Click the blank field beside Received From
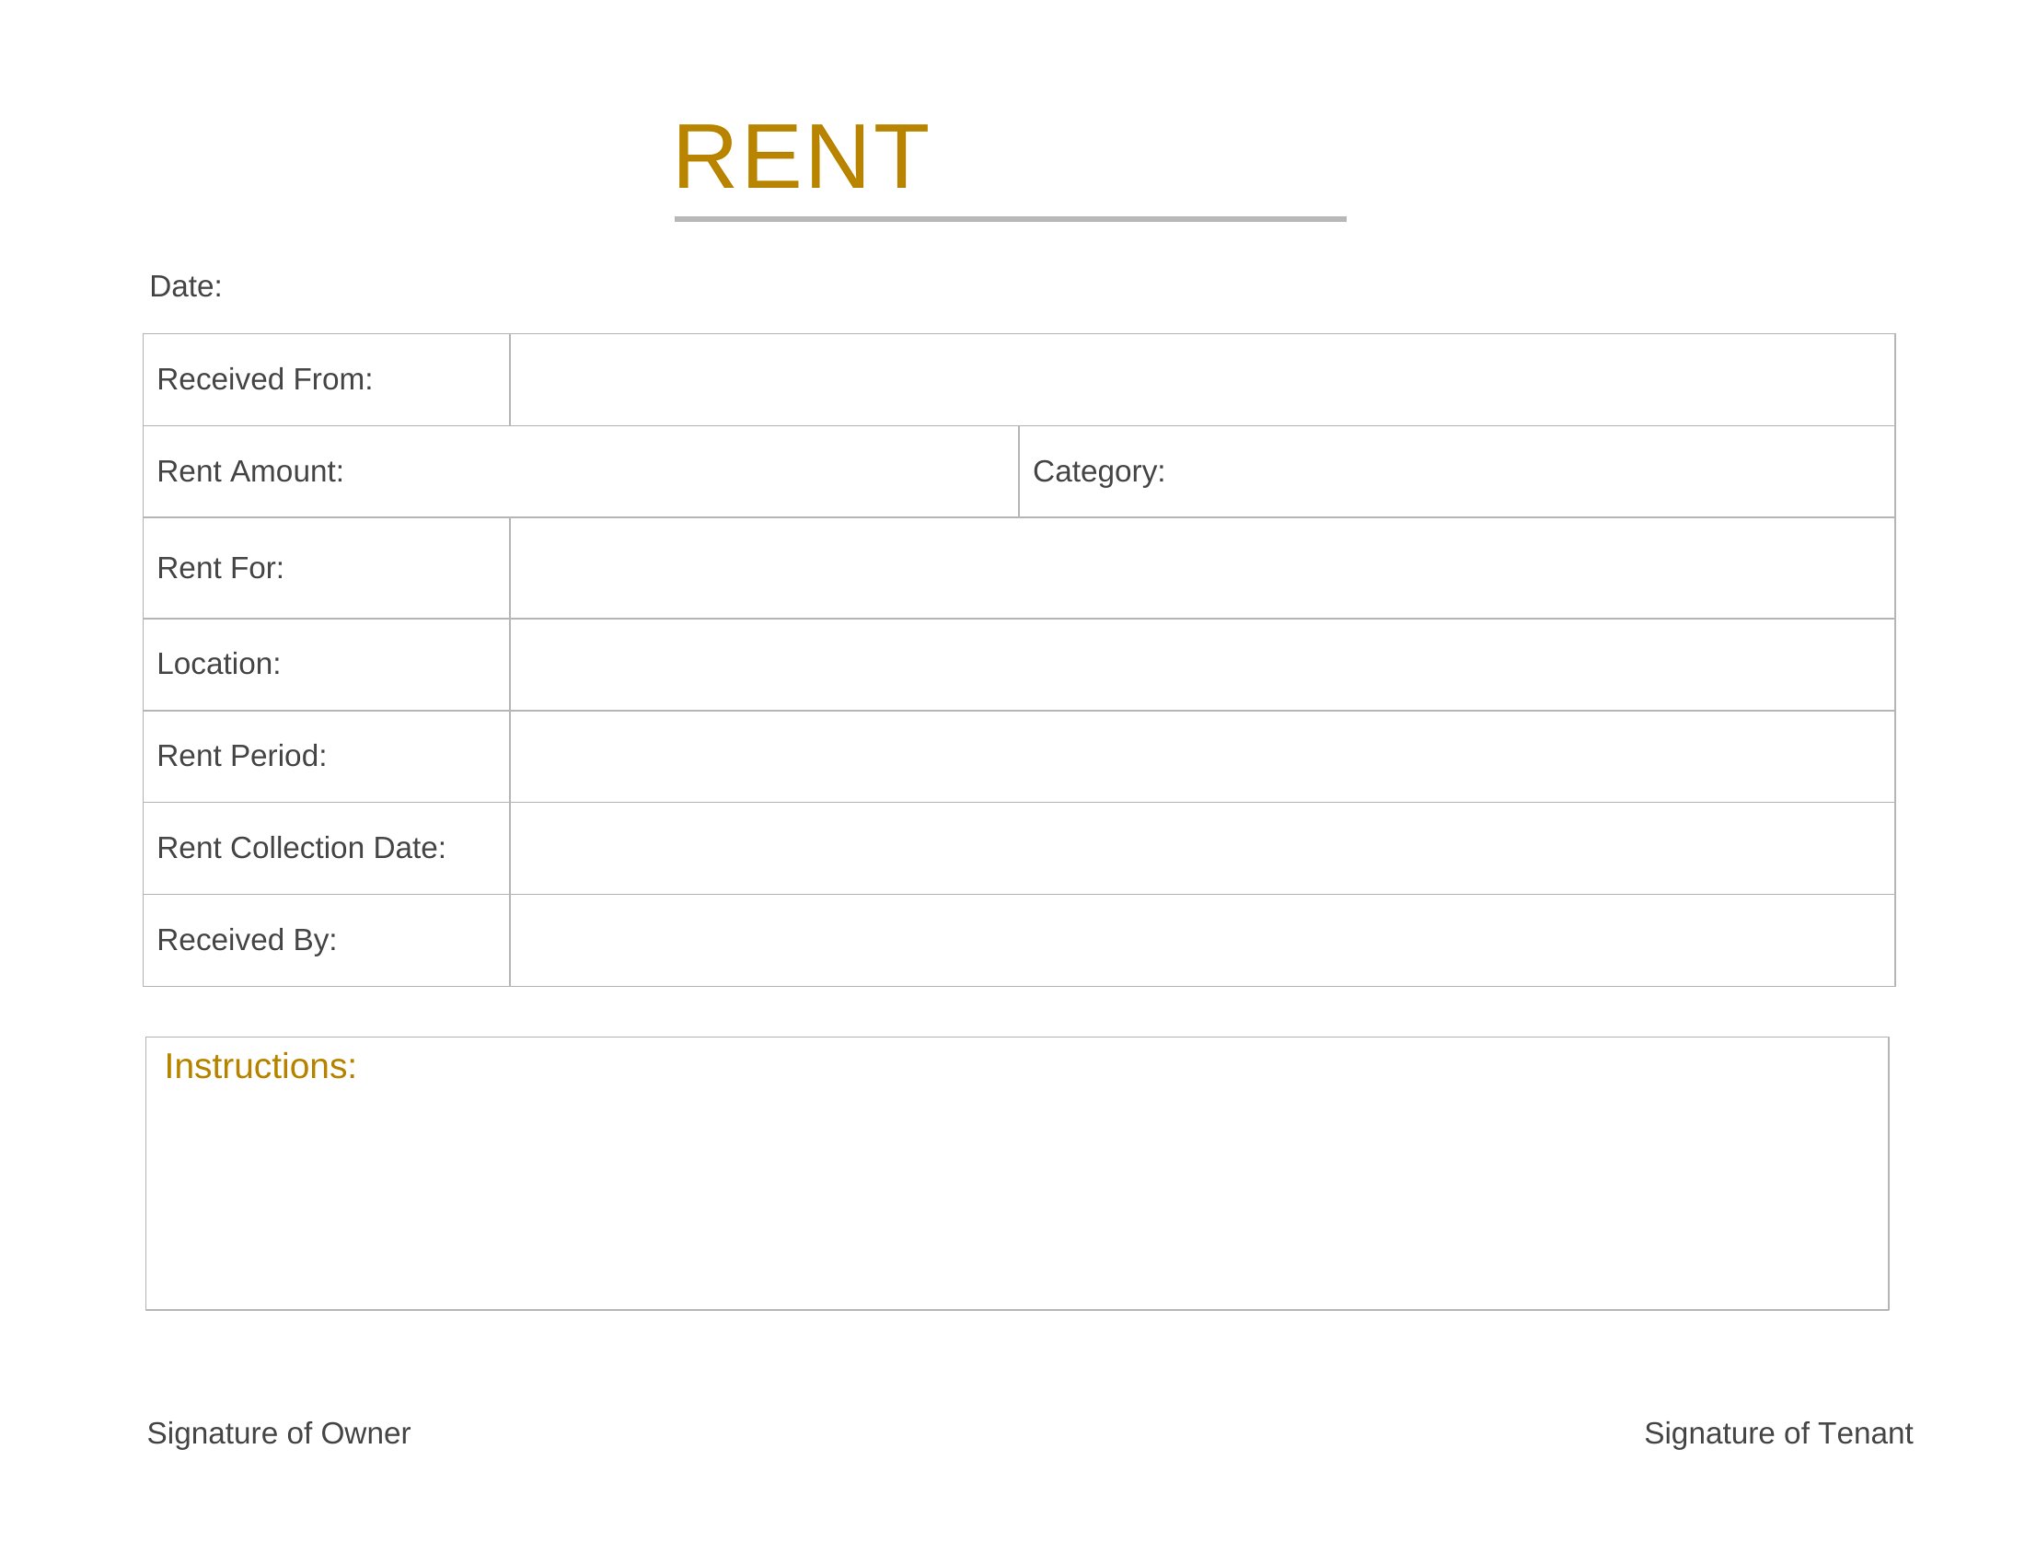2025x1565 pixels. tap(1201, 380)
